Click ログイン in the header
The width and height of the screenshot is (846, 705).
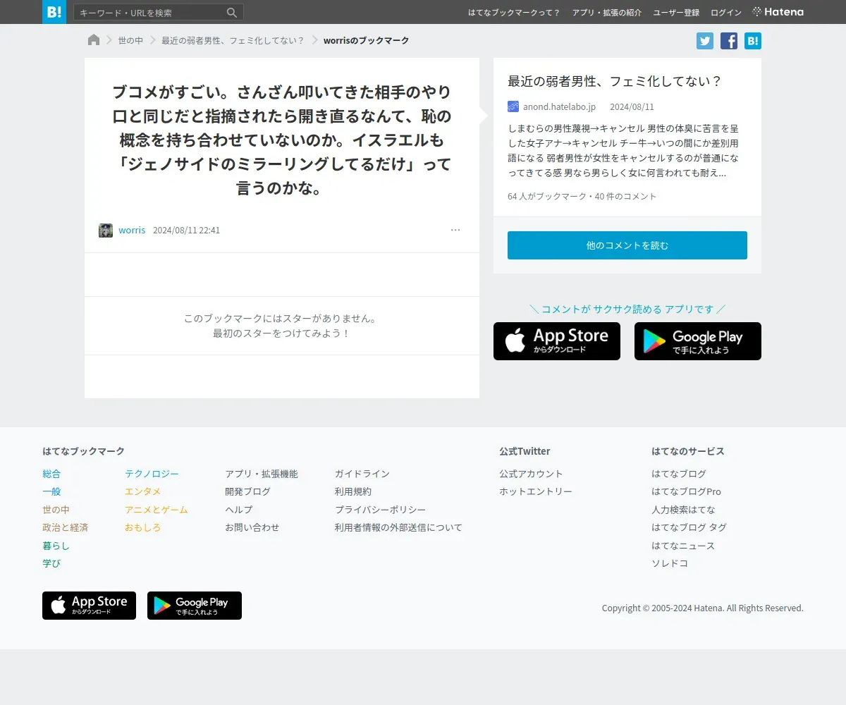pos(726,13)
